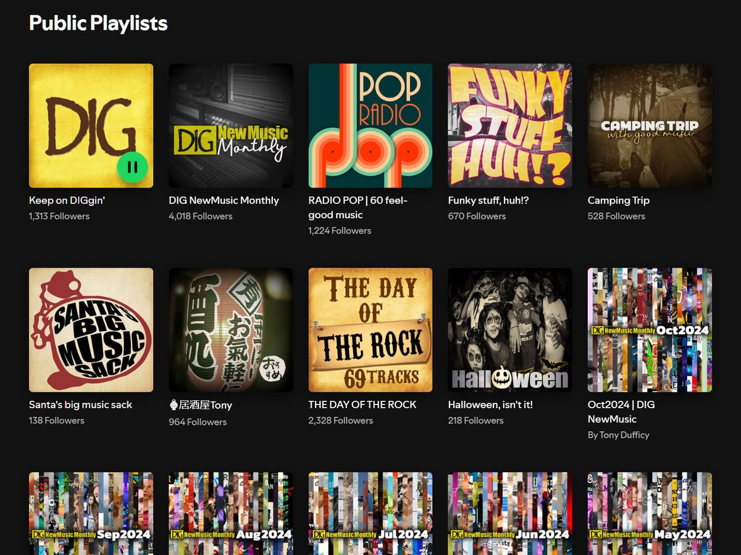Click the DIG NewMusic Monthly title
Viewport: 741px width, 555px height.
tap(224, 200)
